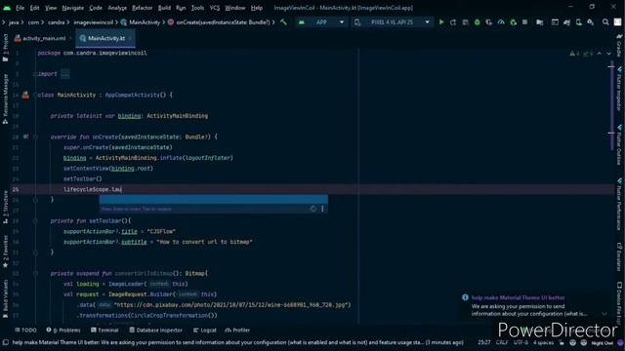Open the Flutter Inspector side tab

coord(619,89)
